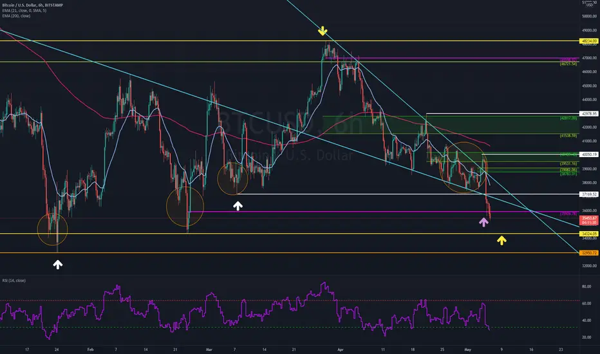Click the 11 date on time axis
600x354 pixels.
pyautogui.click(x=382, y=349)
